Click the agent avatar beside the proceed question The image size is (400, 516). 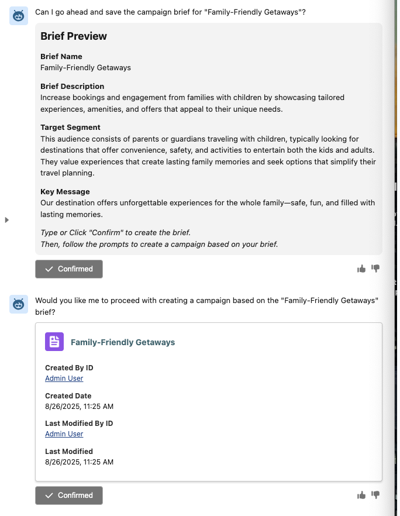(19, 304)
